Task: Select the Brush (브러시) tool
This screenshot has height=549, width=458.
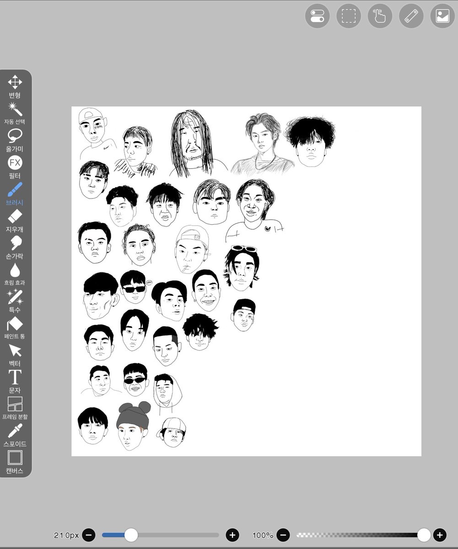Action: click(15, 194)
